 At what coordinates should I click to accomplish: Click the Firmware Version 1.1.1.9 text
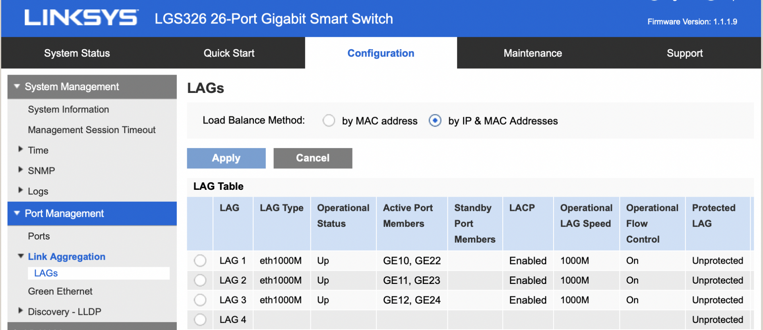(692, 22)
